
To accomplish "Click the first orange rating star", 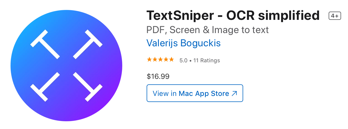I will pos(149,60).
